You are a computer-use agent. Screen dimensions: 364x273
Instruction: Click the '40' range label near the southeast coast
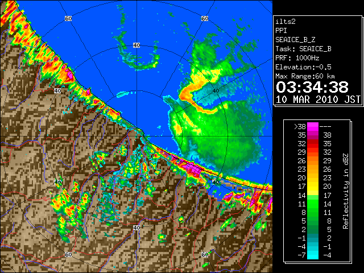(x=216, y=182)
